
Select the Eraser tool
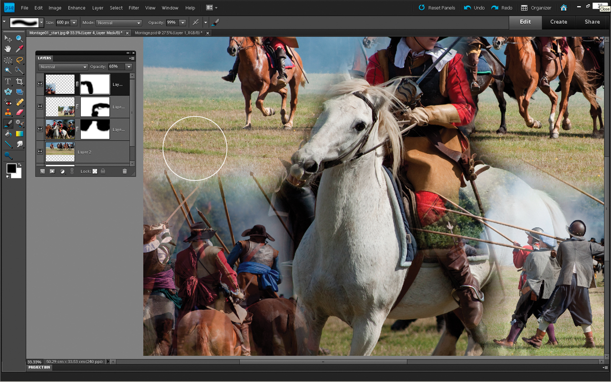[20, 112]
